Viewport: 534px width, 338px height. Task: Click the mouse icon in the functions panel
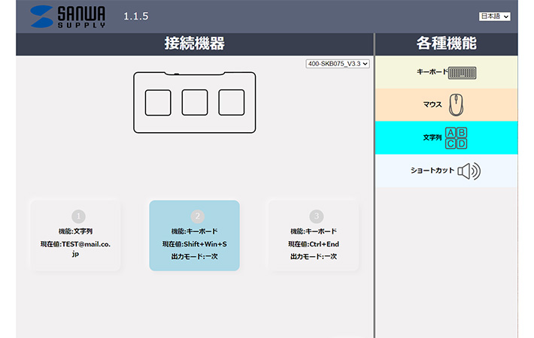[x=456, y=104]
